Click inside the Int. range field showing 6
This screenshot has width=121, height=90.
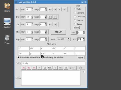(x=42, y=24)
